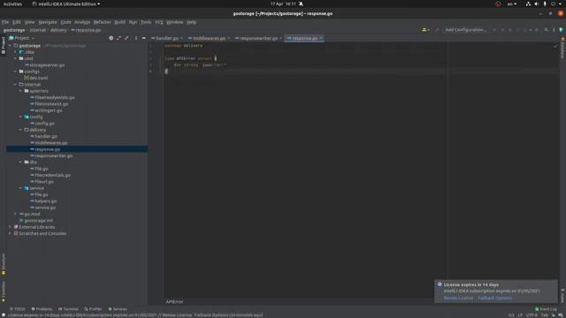Click the Add Configuration button

[465, 30]
